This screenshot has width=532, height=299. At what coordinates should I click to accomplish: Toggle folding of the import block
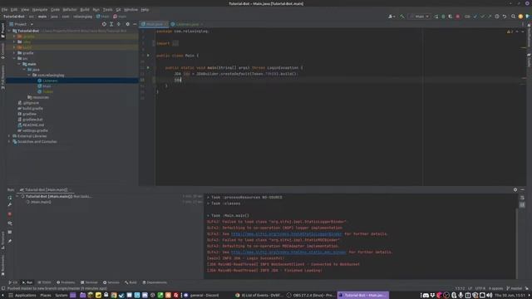coord(153,43)
